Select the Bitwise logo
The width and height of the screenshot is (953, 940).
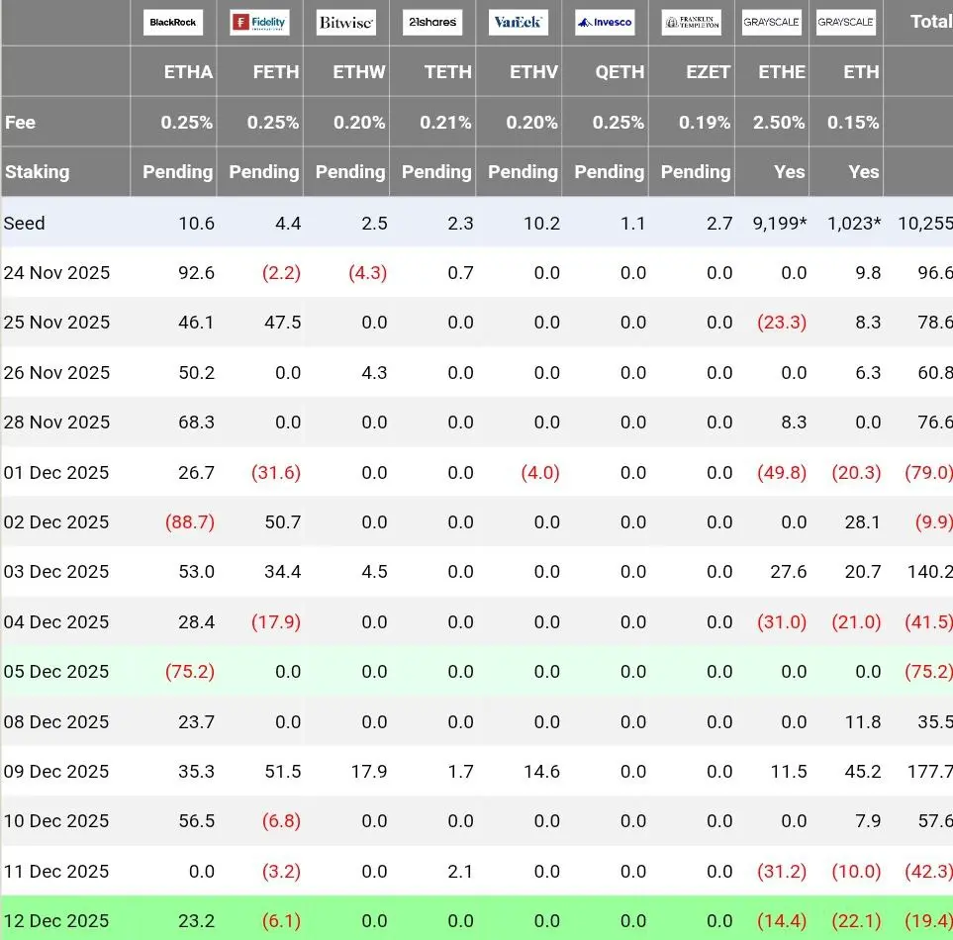345,23
